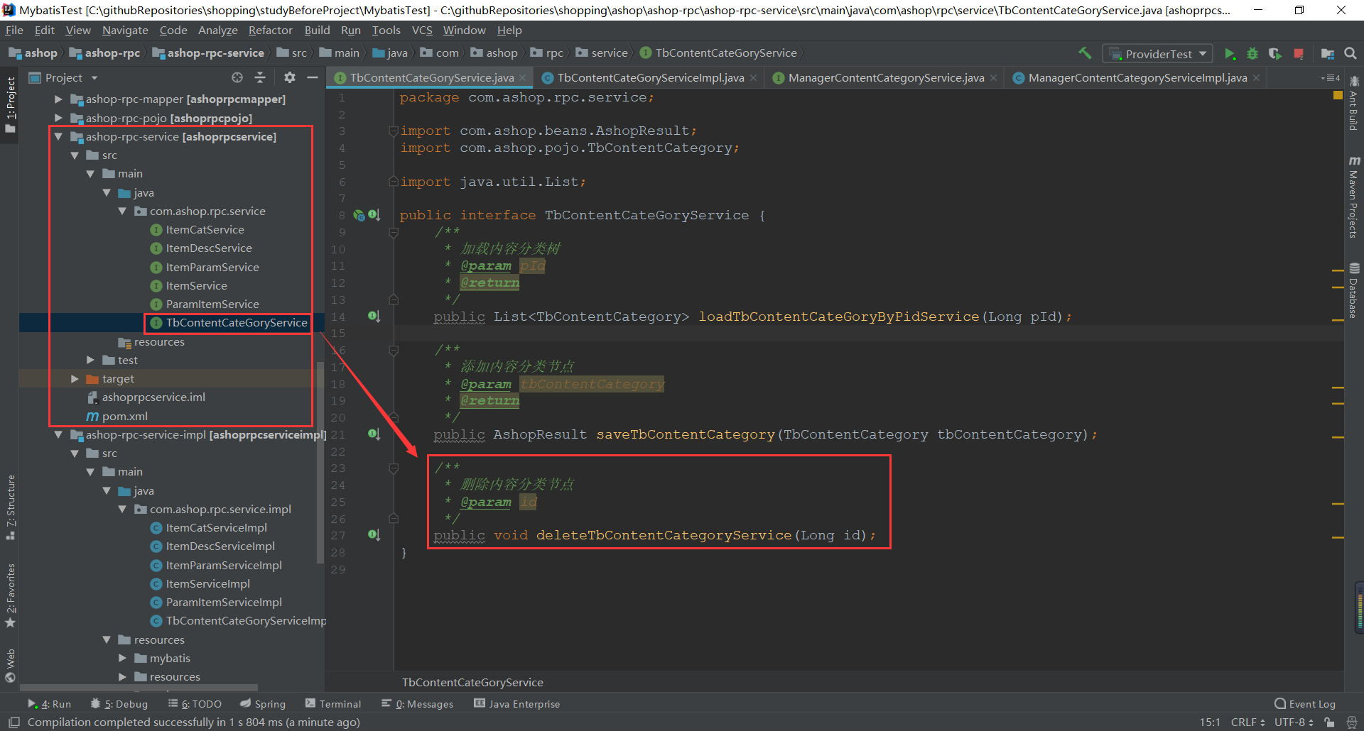
Task: Click the Build Project hammer icon
Action: click(1085, 53)
